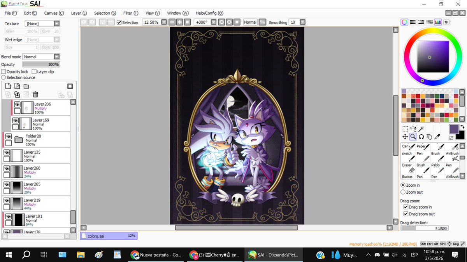Screen dimensions: 467x262
Task: Rotate canvas view counterclockwise
Action: coord(221,22)
